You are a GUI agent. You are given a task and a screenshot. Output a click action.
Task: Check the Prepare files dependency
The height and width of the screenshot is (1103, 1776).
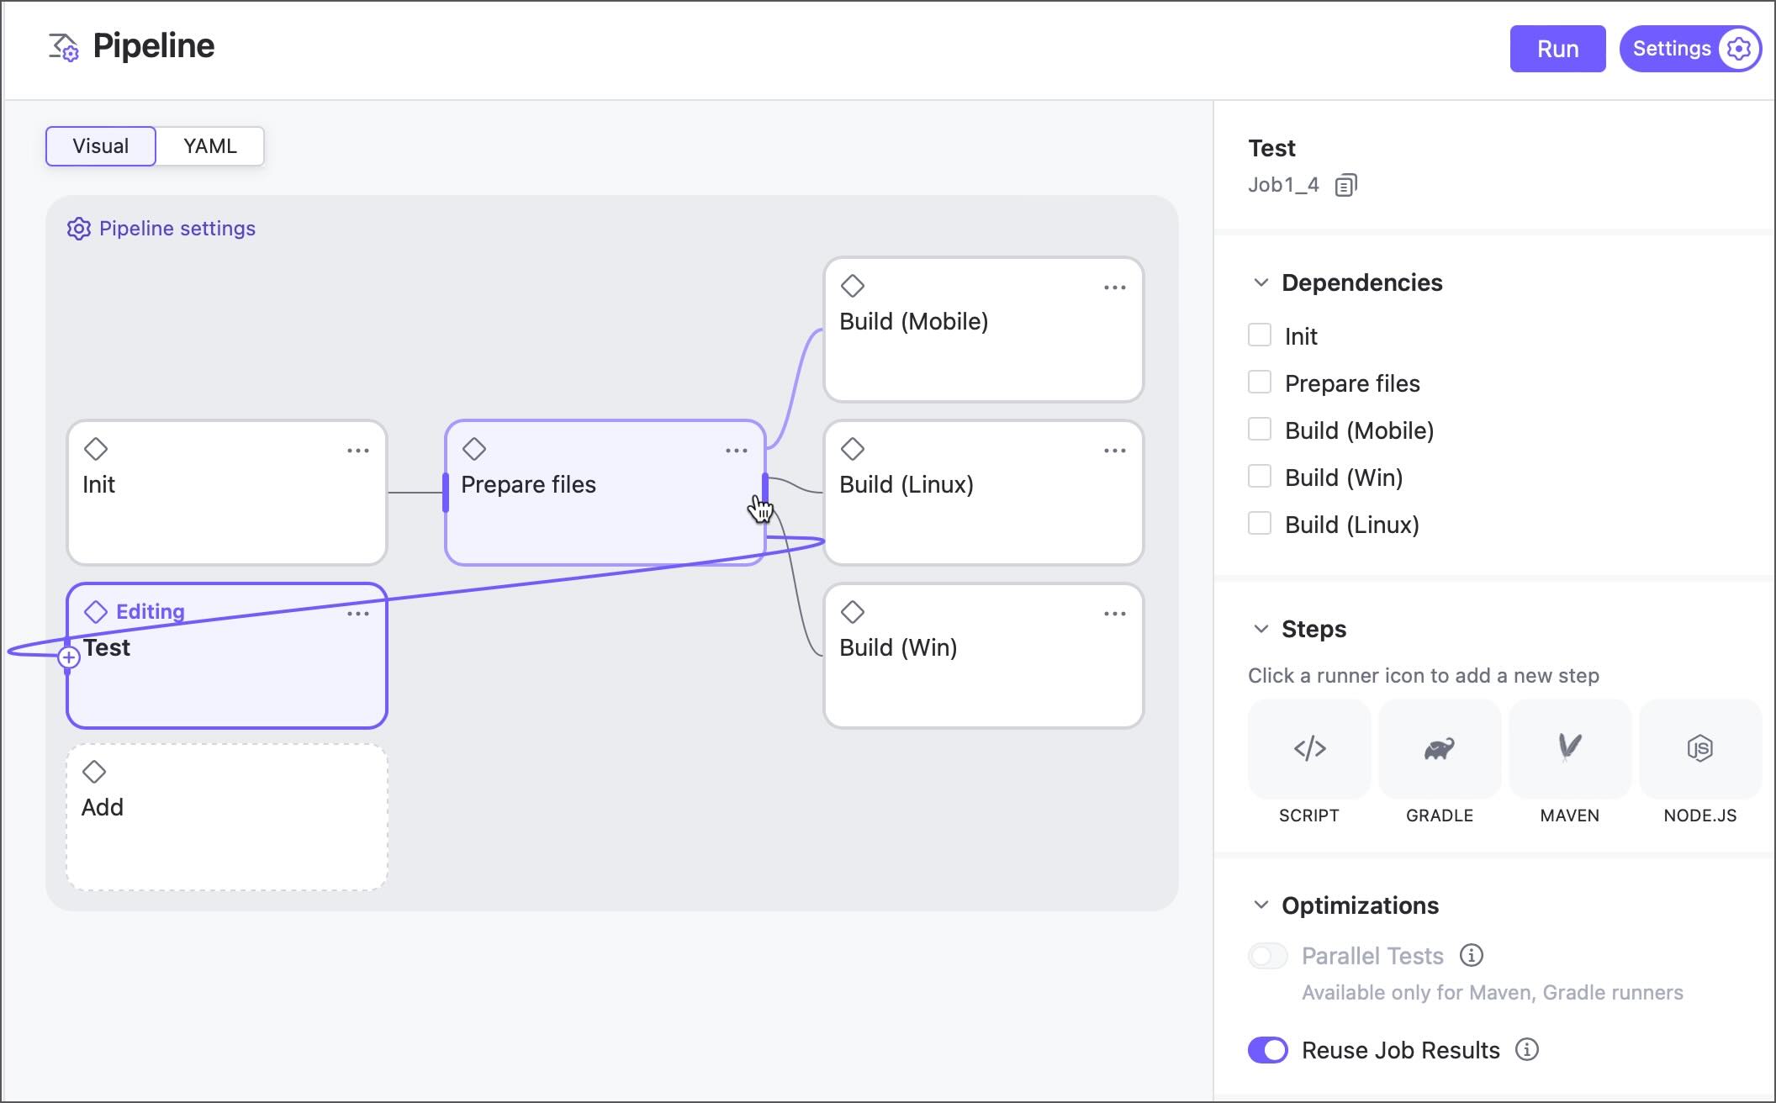pos(1260,383)
